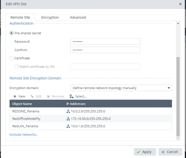Click the network icon beside 10.0.1.0
186x158 pixels.
pos(68,126)
